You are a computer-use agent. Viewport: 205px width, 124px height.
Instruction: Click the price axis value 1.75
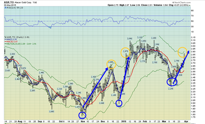[x=193, y=117]
